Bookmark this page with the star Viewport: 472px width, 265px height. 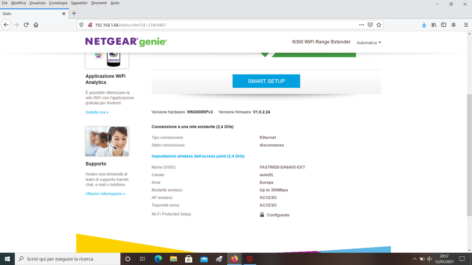pos(379,25)
